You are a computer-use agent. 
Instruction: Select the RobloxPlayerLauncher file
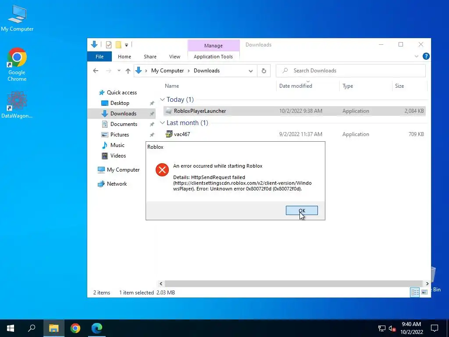coord(294,111)
